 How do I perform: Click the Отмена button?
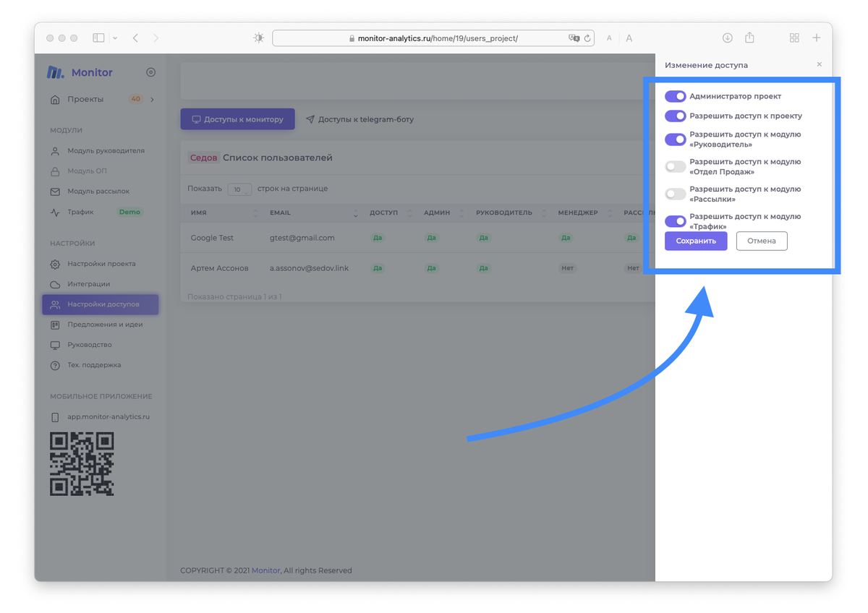(761, 241)
